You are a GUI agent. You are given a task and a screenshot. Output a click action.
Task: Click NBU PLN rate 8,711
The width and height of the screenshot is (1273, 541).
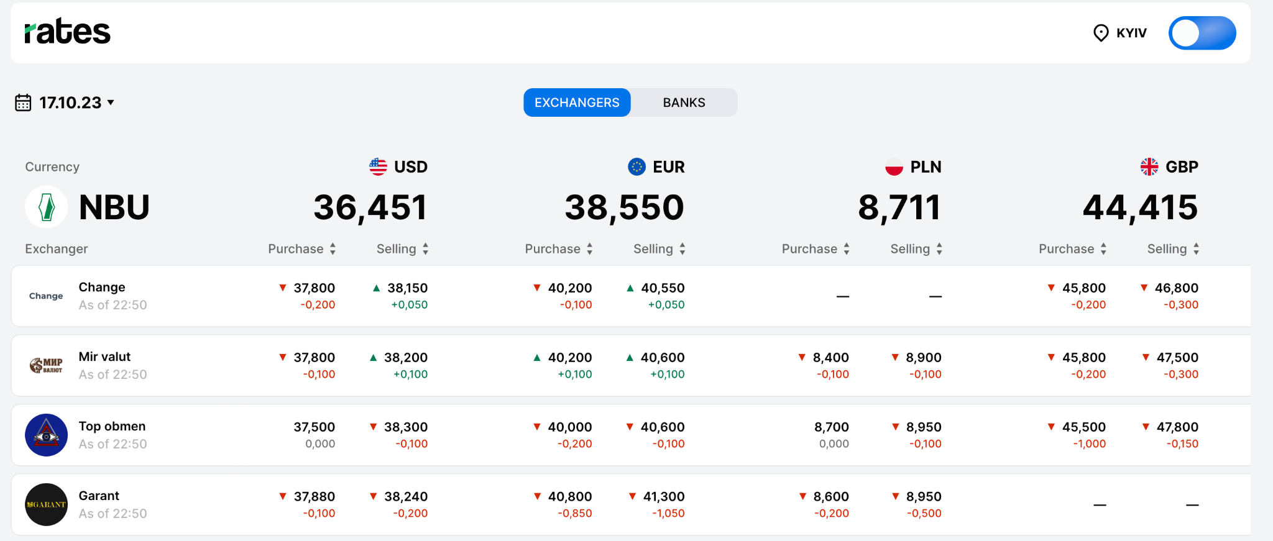(x=899, y=207)
